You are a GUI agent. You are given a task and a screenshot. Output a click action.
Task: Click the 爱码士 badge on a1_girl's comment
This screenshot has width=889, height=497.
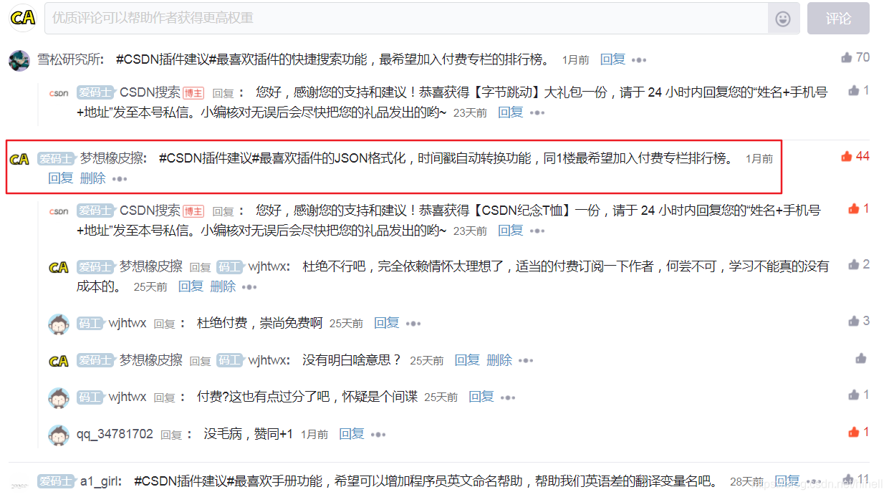click(x=57, y=481)
